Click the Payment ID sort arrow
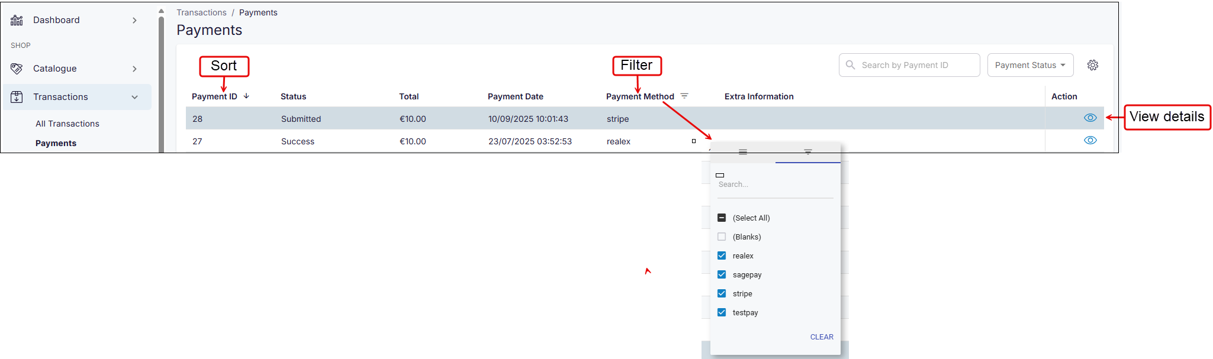Screen dimensions: 1213x359 pos(246,96)
